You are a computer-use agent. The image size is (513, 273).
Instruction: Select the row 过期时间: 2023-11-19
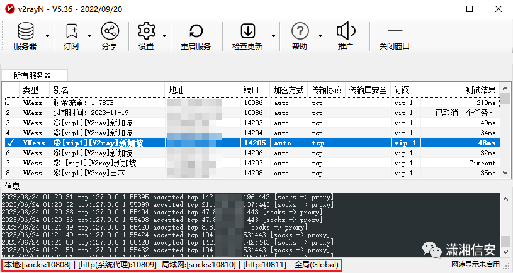pos(251,113)
